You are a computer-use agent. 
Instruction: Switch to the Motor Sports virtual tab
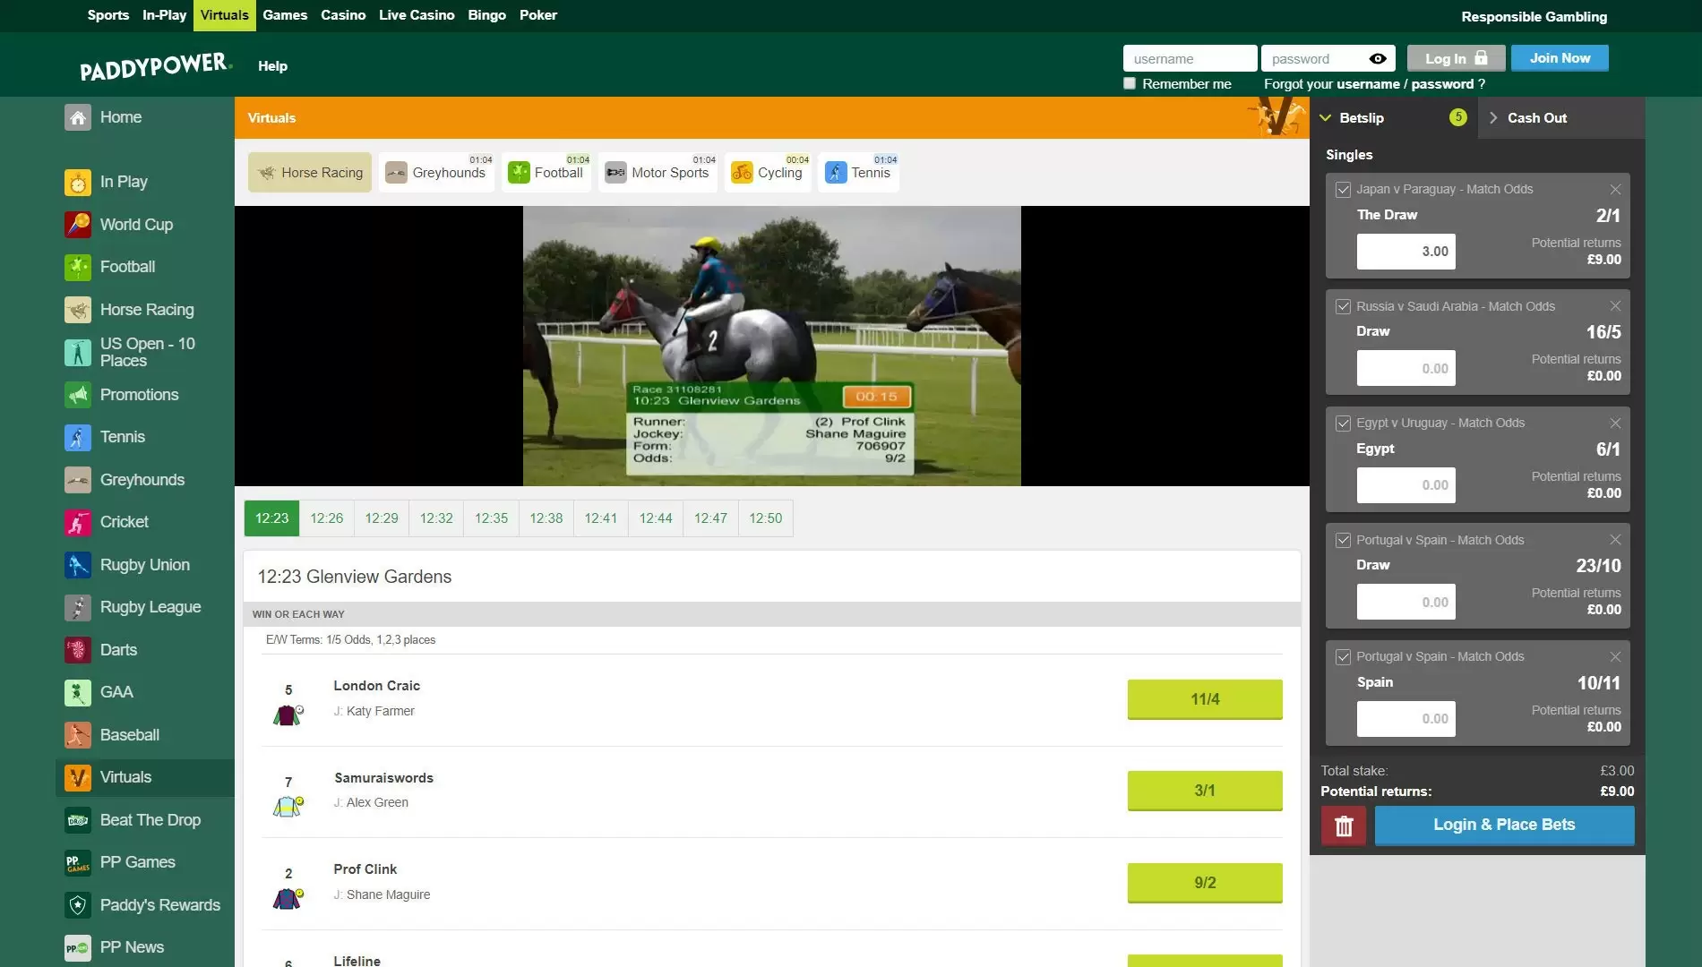(658, 172)
